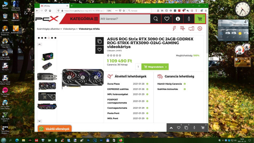
Task: Select the backplate view thumbnail
Action: pos(47,97)
